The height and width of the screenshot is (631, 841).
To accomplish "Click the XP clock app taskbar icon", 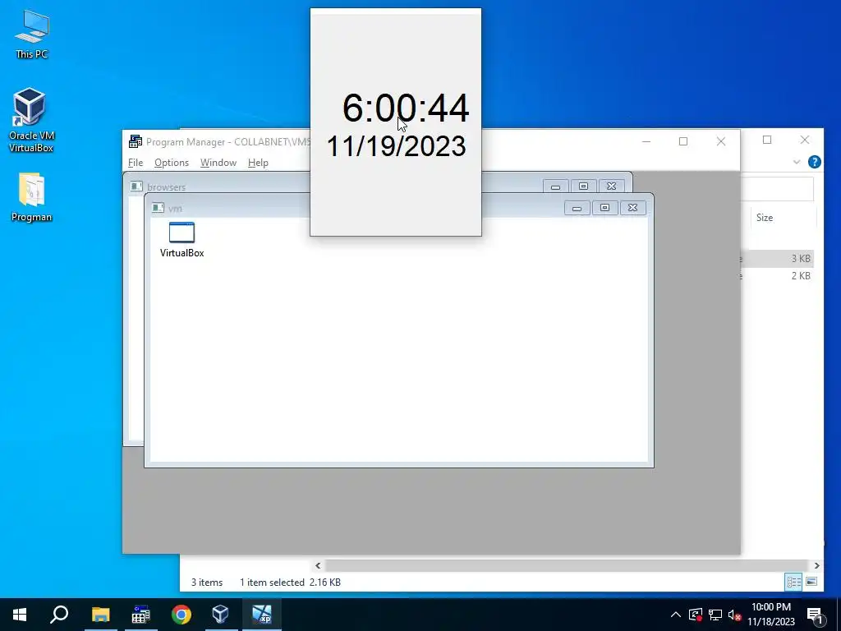I will pyautogui.click(x=262, y=615).
